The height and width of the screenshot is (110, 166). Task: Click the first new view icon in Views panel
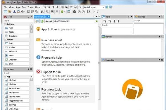(105, 21)
